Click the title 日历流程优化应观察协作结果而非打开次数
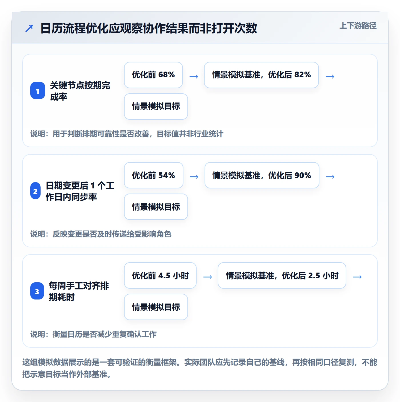The image size is (400, 402). (x=149, y=28)
